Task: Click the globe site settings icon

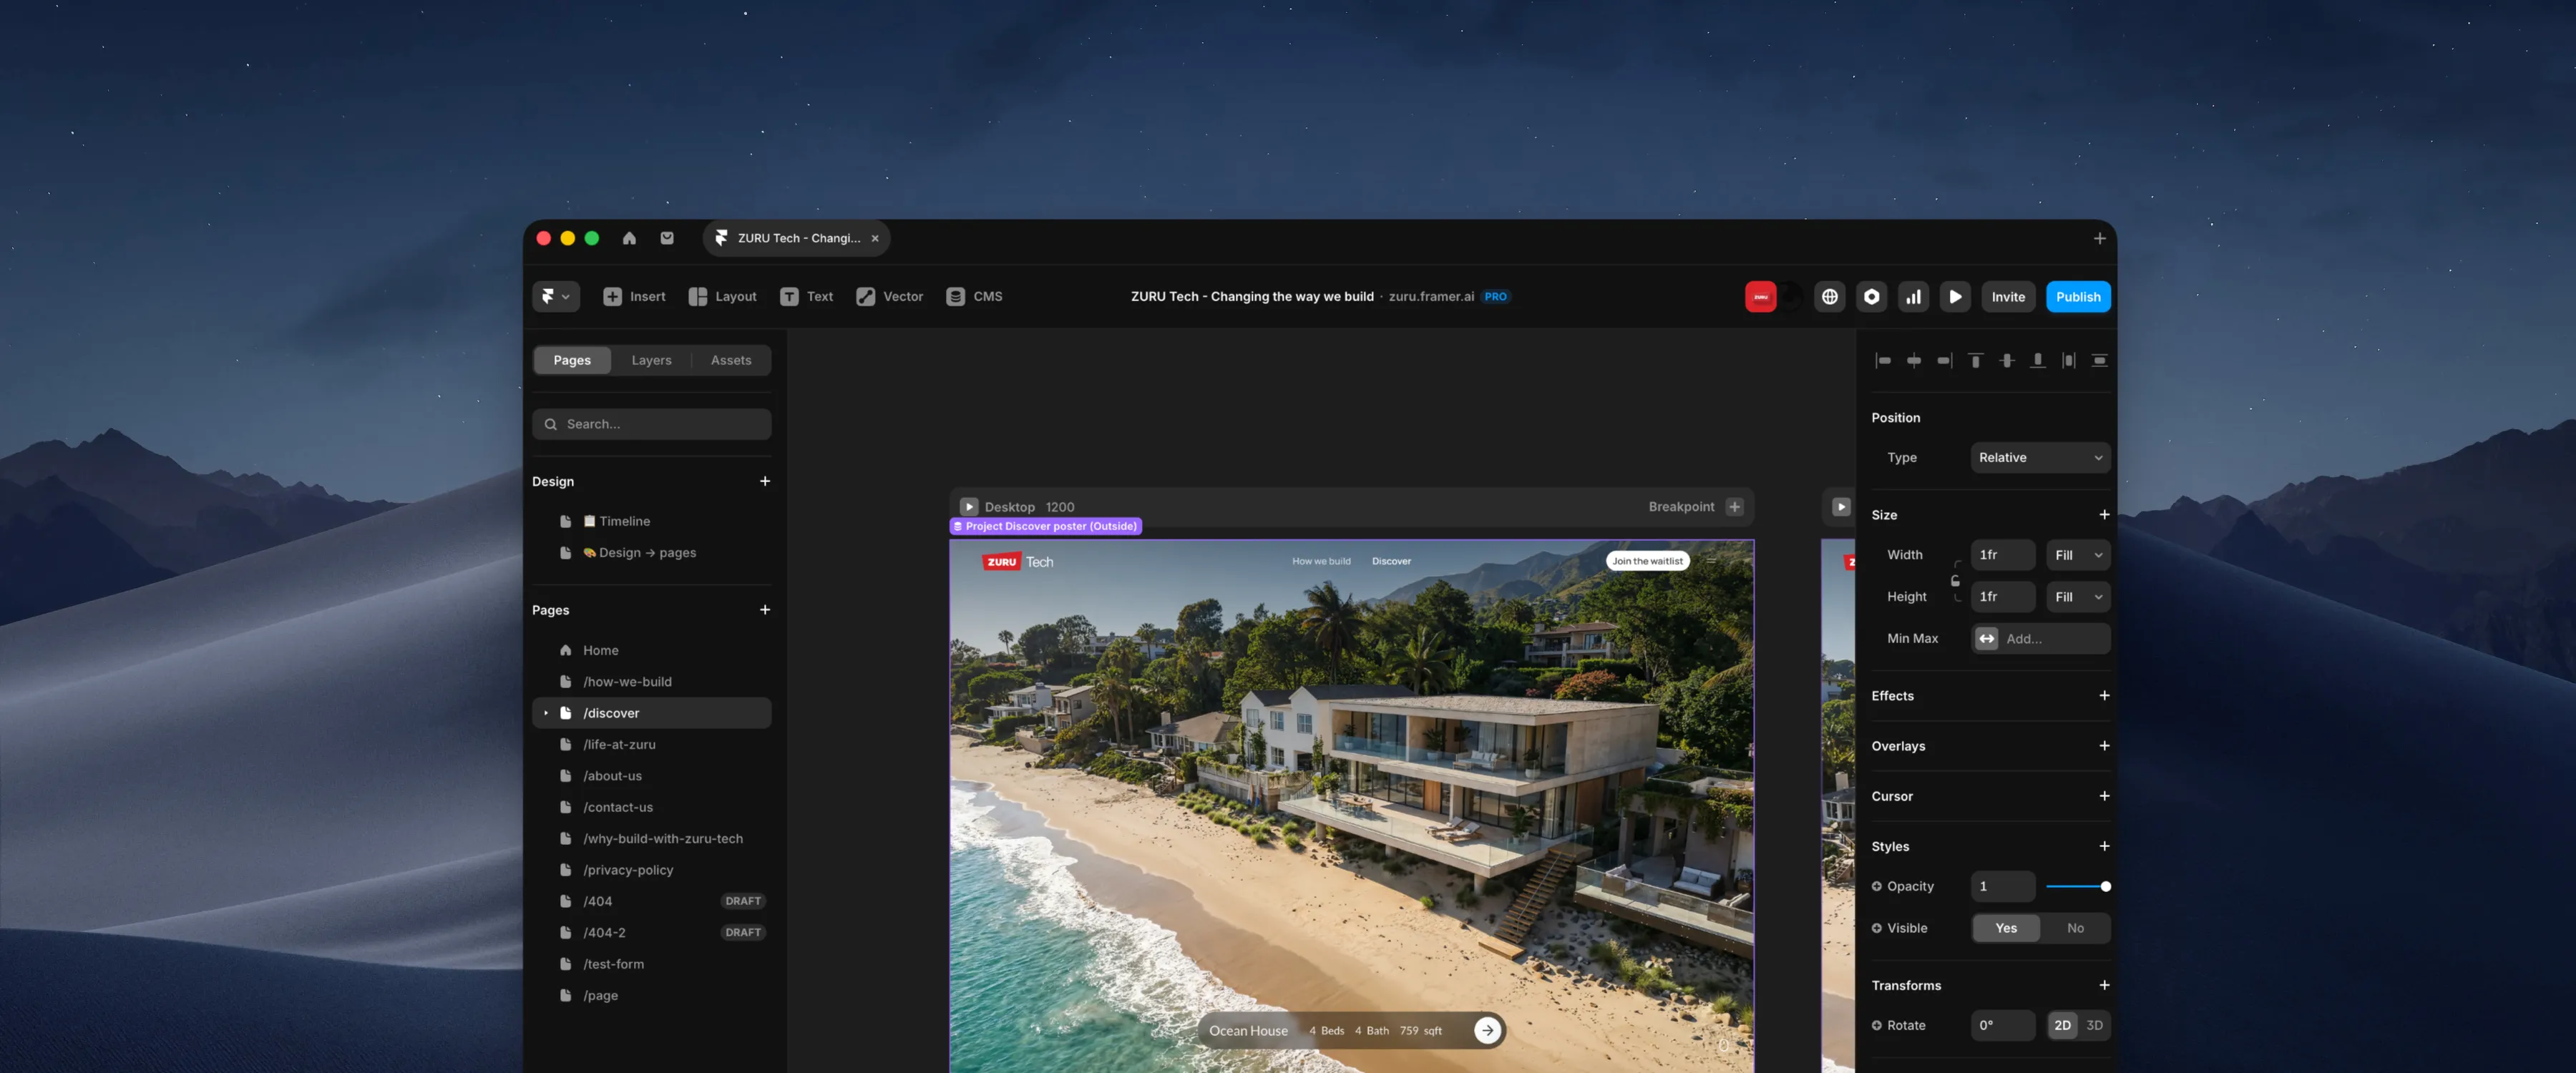Action: coord(1829,297)
